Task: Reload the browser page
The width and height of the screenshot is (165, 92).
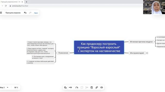Action: click(x=6, y=6)
